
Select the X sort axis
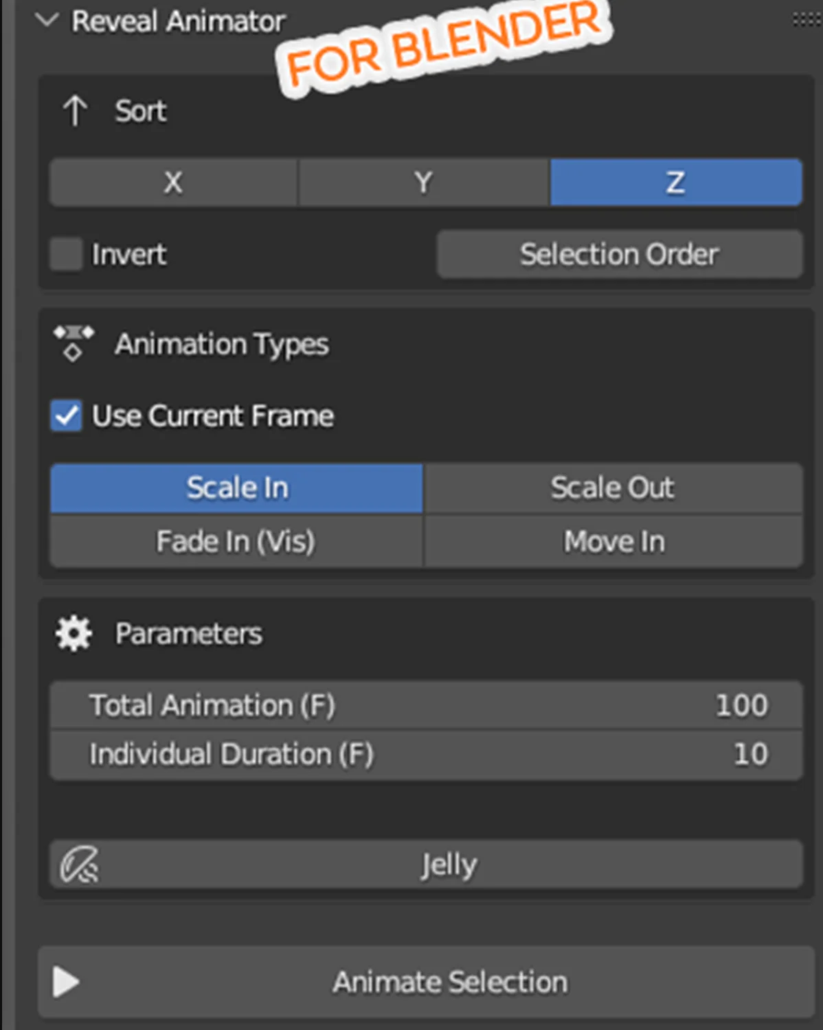(173, 183)
